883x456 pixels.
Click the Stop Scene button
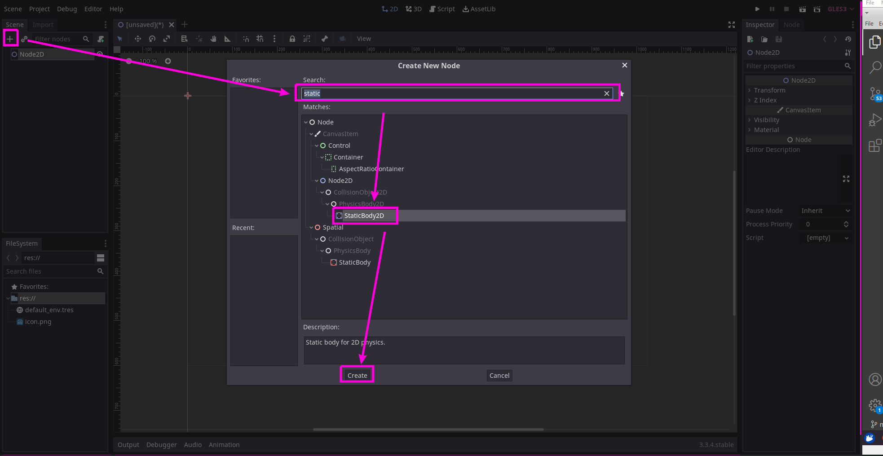(x=786, y=9)
